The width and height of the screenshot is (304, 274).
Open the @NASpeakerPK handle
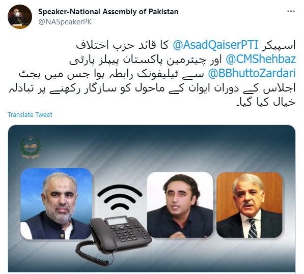[65, 22]
